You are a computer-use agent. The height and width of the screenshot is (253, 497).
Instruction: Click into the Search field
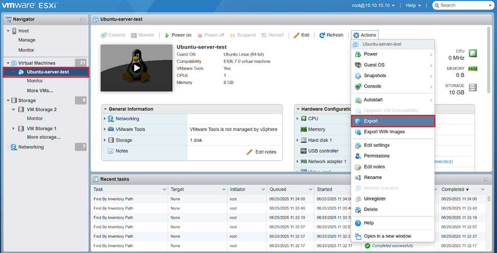[x=464, y=5]
